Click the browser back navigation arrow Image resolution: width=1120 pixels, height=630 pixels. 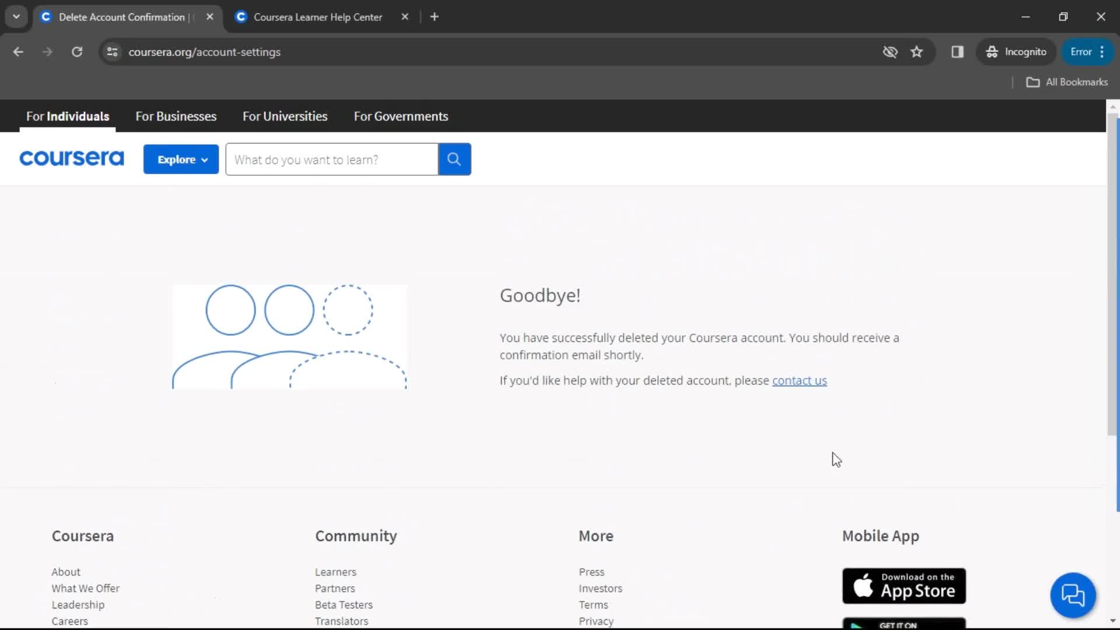coord(19,51)
